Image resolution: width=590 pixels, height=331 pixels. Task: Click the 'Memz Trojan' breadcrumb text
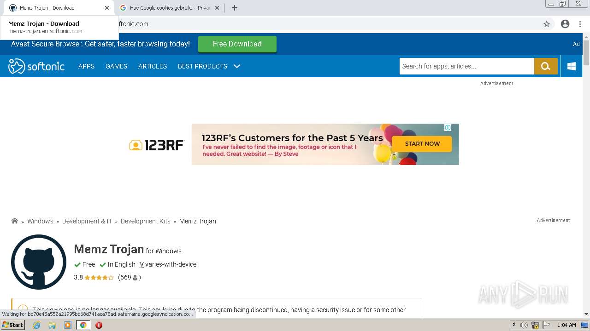pyautogui.click(x=198, y=221)
